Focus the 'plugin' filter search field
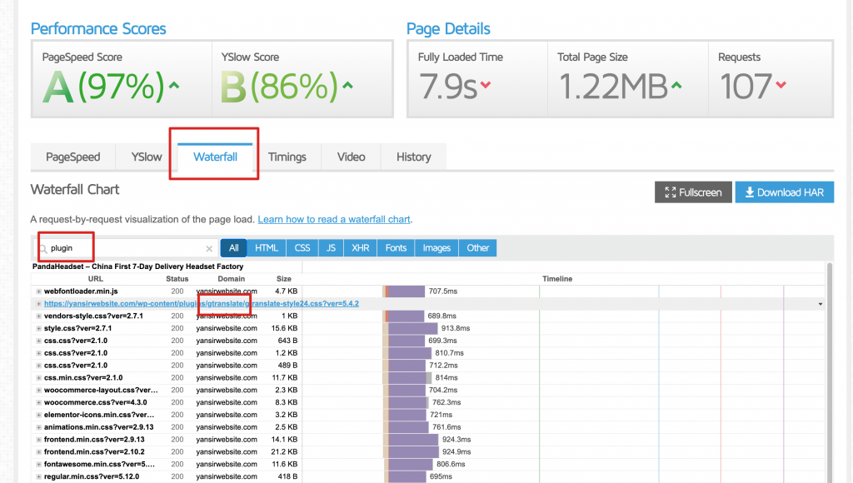This screenshot has width=853, height=483. tap(125, 248)
